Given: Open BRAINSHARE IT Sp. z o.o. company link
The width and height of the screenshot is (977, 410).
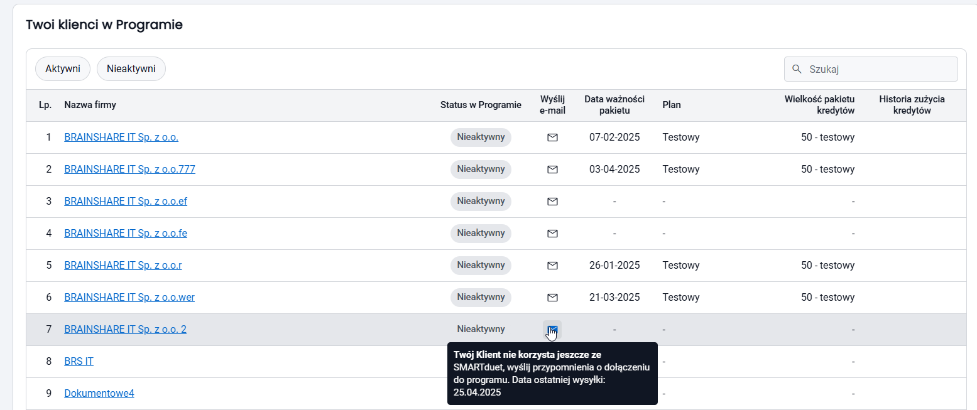Looking at the screenshot, I should tap(121, 137).
